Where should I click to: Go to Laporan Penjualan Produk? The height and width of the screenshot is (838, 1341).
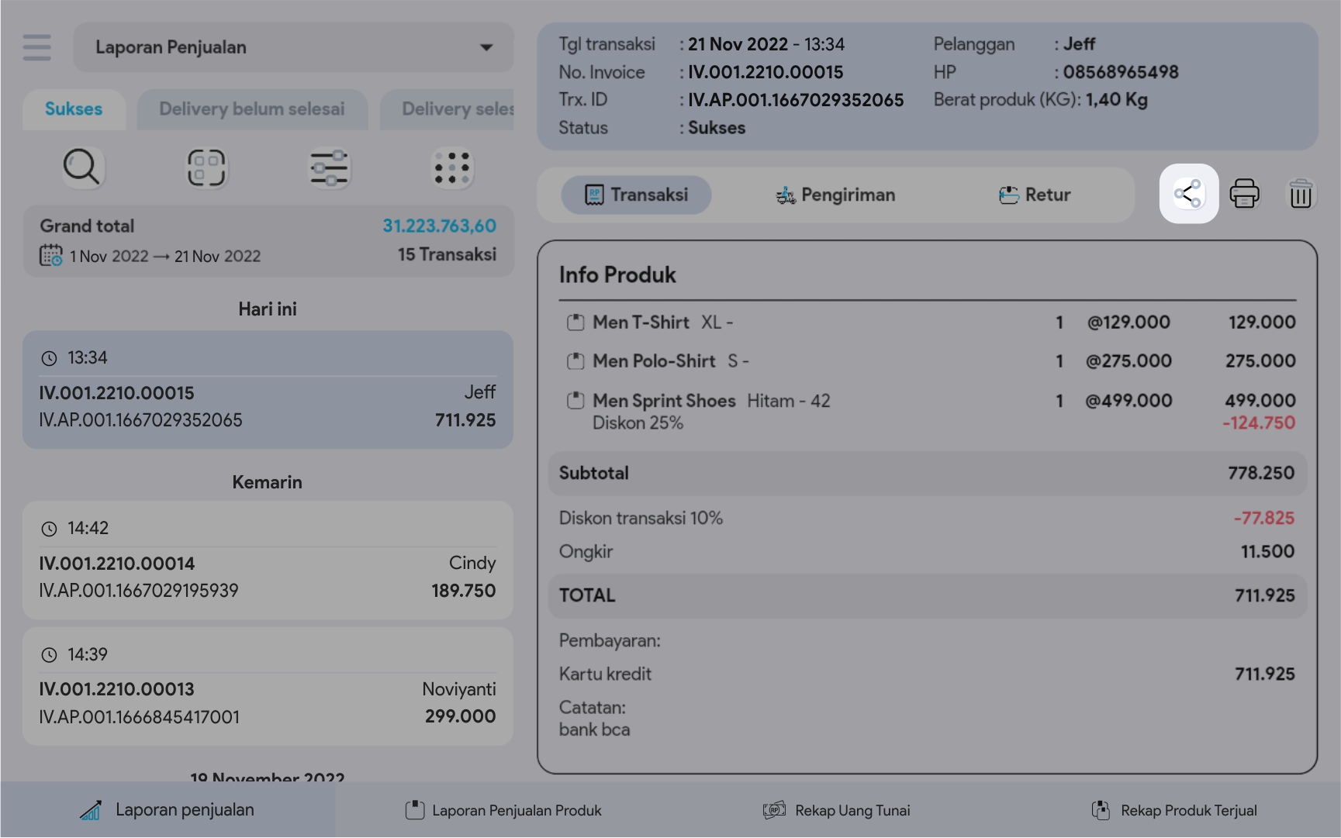click(503, 810)
